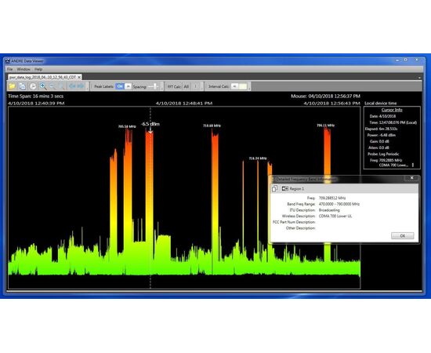
Task: Turn Peak Labels off with adjacent toggle
Action: click(128, 86)
